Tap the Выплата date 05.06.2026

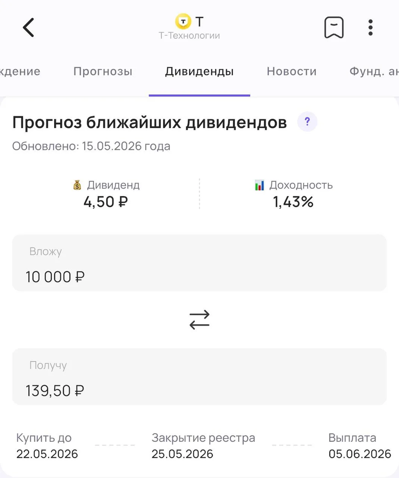(360, 454)
